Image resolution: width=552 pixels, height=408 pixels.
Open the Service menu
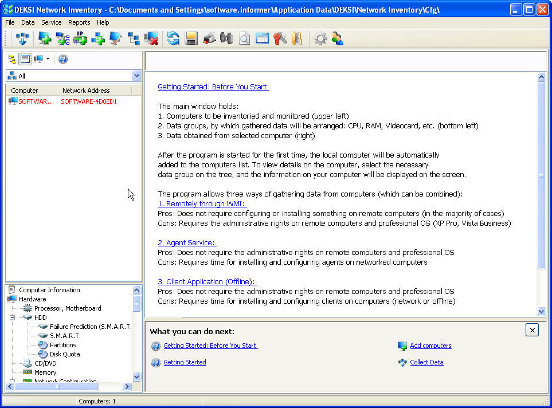[x=51, y=22]
